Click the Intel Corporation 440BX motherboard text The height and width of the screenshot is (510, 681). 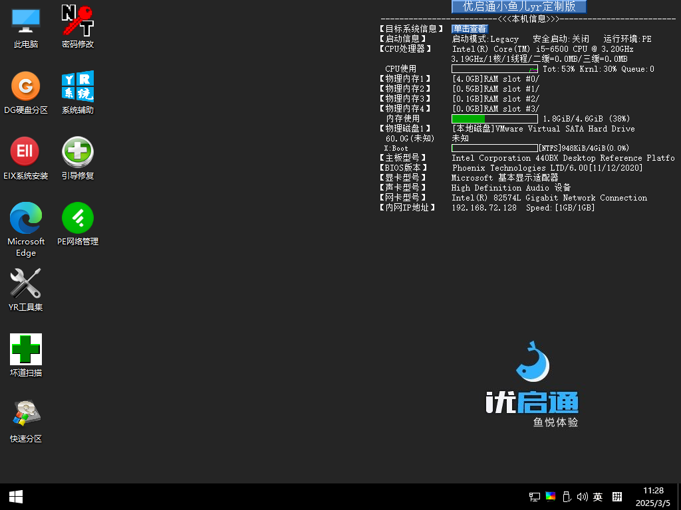point(563,158)
